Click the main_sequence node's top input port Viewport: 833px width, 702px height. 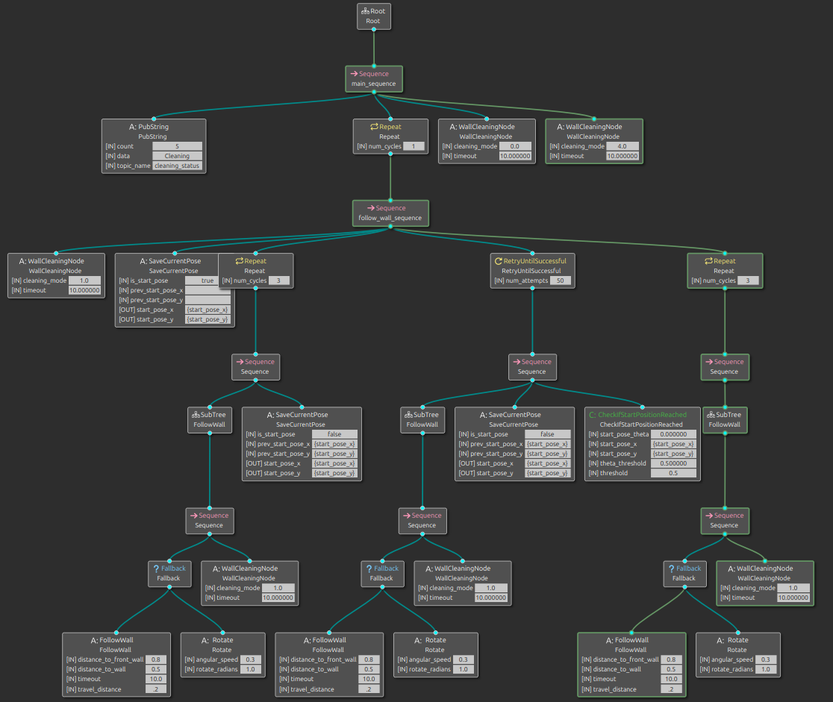374,66
